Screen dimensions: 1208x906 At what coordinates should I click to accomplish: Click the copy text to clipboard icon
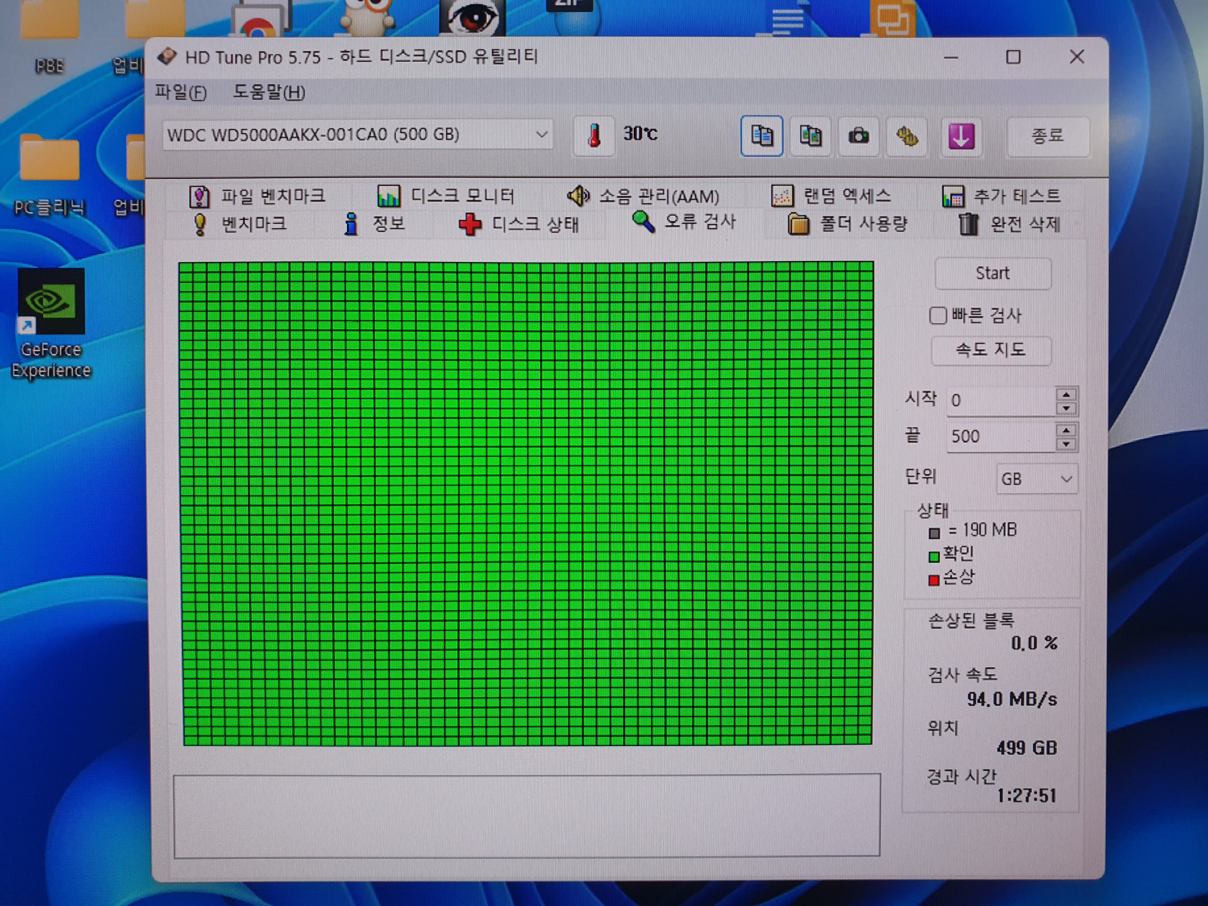point(762,136)
